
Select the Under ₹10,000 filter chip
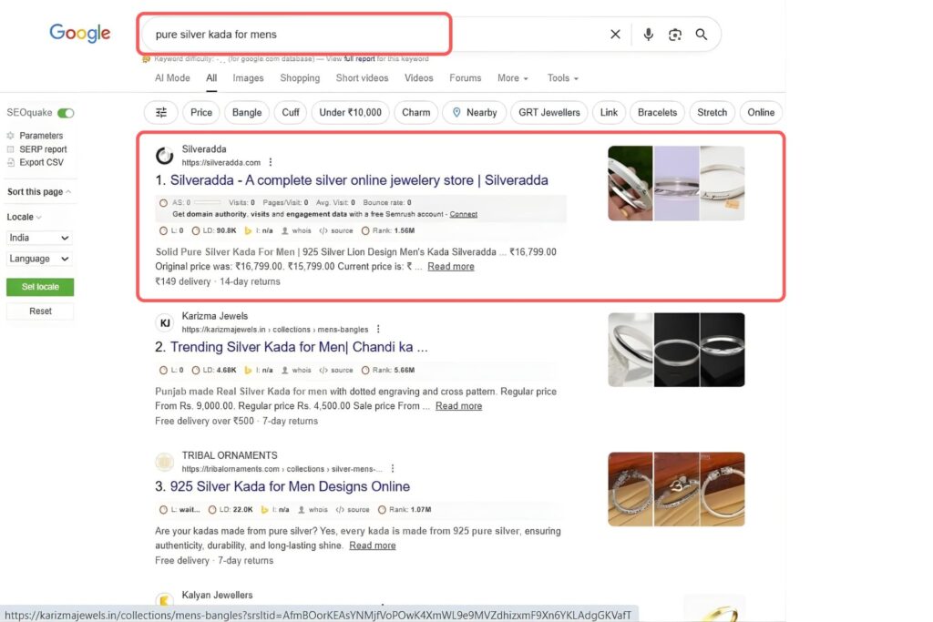[351, 113]
